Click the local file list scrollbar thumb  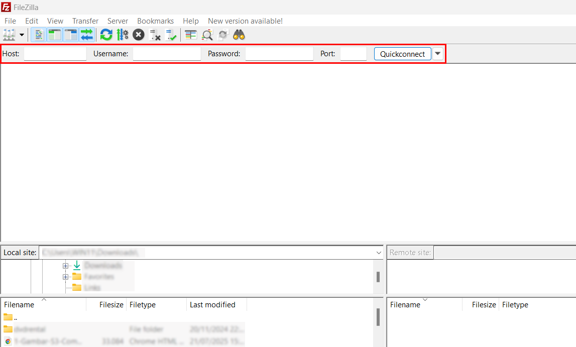point(378,317)
